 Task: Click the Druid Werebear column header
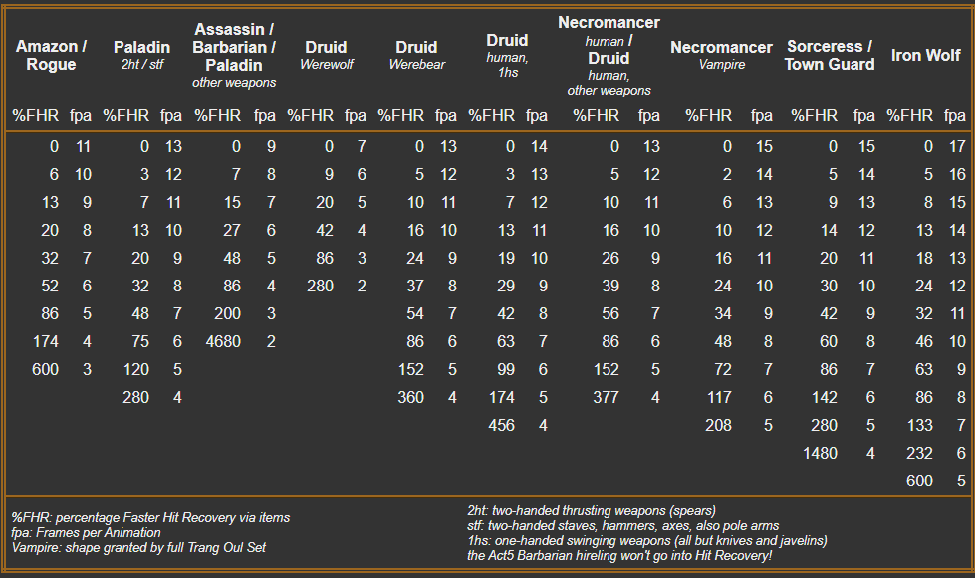(x=416, y=55)
